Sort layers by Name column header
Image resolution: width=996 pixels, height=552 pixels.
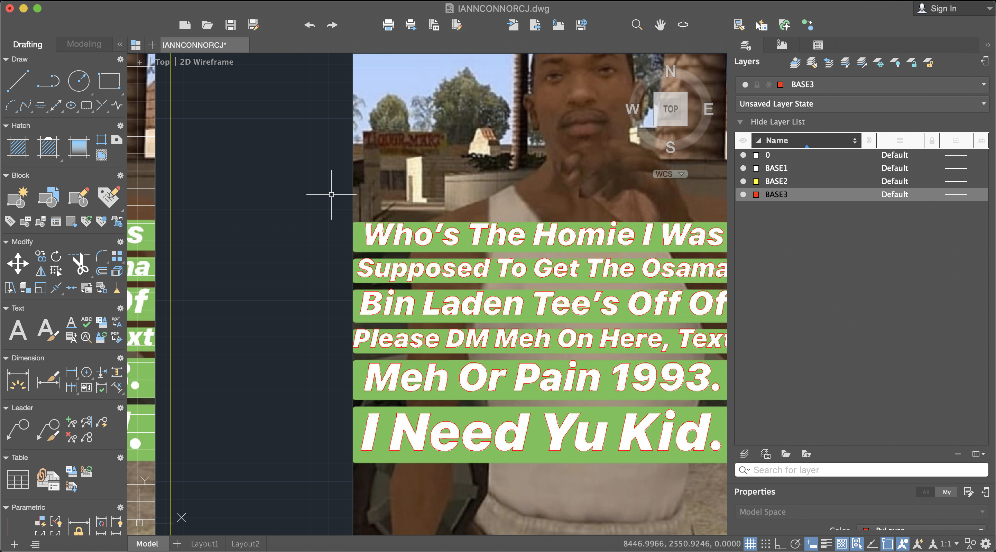click(x=807, y=140)
